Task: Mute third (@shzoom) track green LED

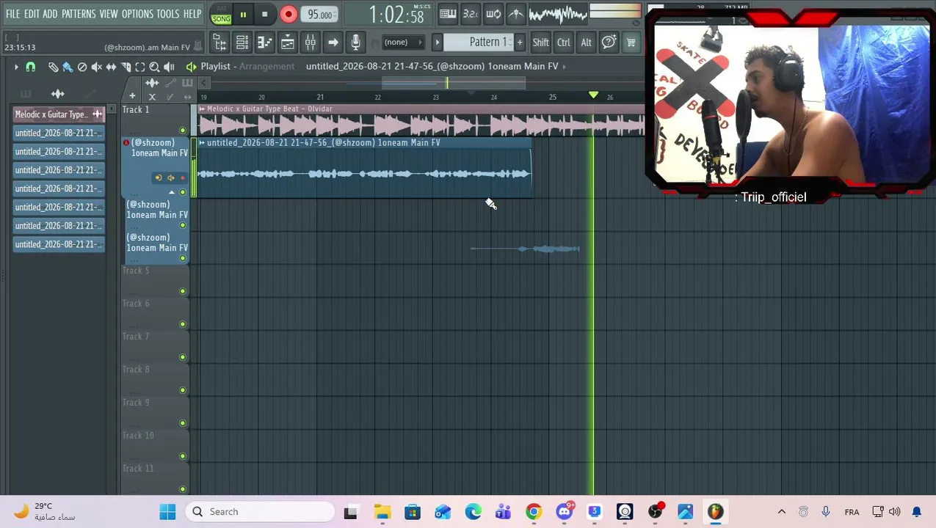Action: (183, 258)
